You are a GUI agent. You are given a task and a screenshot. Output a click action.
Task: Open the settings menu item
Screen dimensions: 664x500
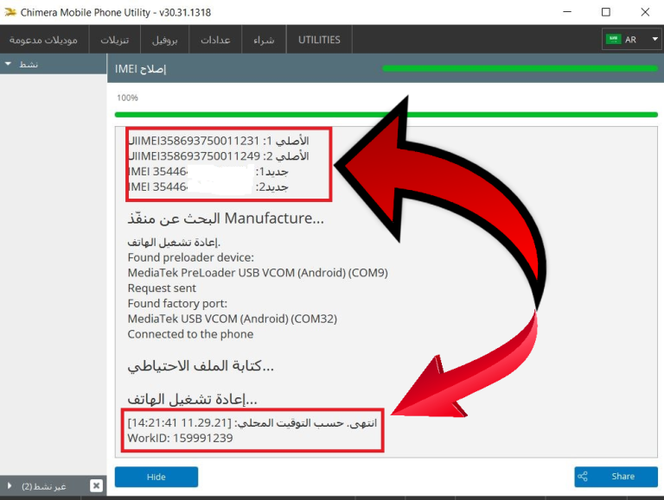[215, 40]
